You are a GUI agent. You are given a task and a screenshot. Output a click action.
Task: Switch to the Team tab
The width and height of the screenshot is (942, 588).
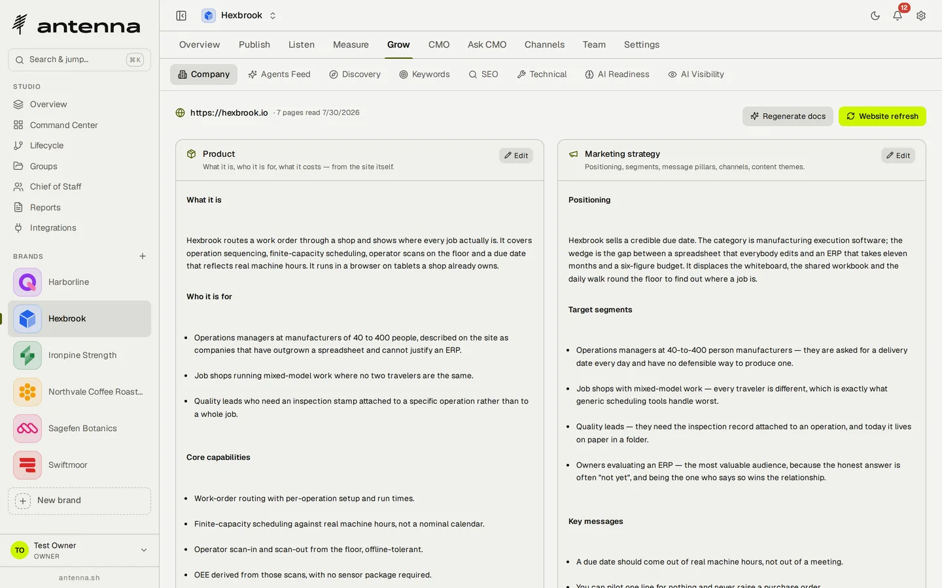(594, 44)
